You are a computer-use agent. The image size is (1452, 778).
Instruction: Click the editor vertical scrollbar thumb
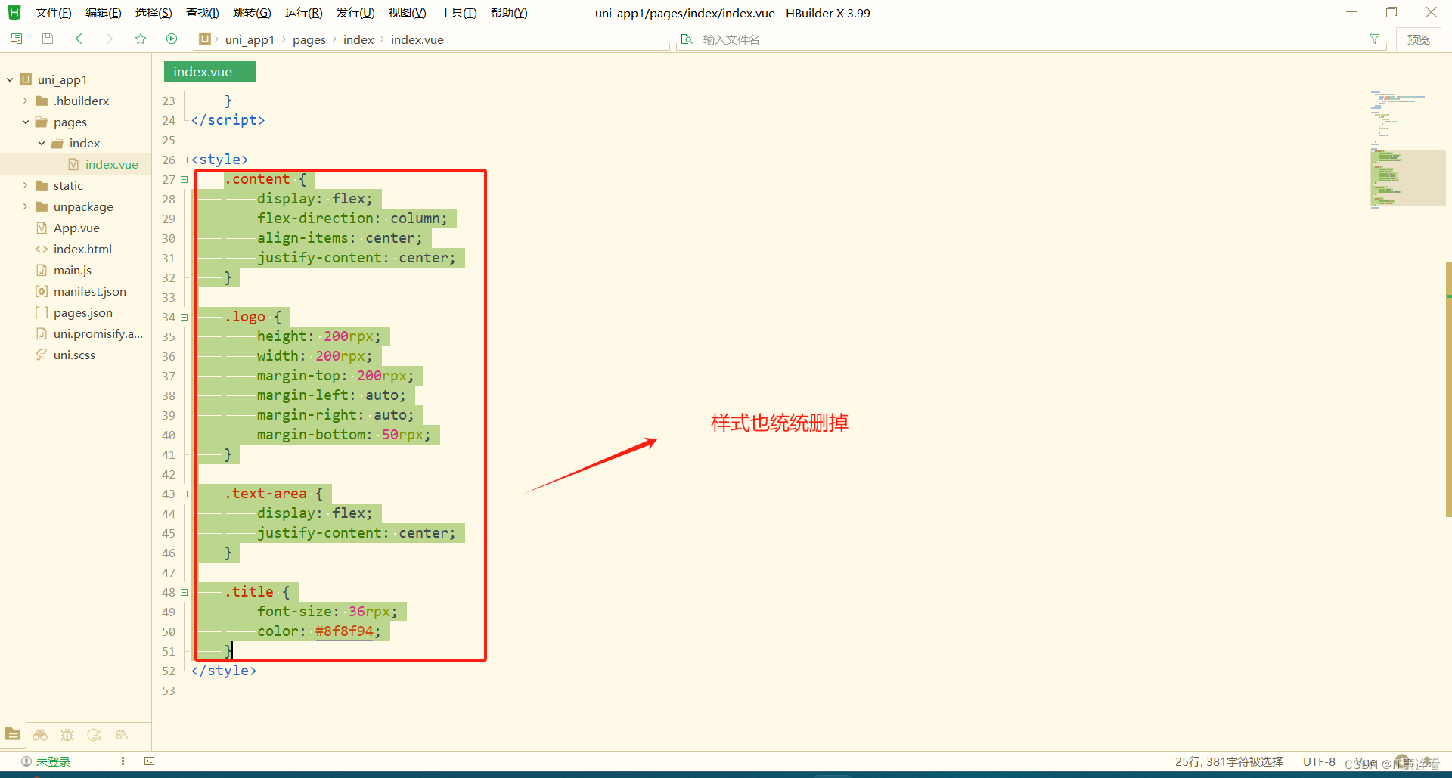1448,389
